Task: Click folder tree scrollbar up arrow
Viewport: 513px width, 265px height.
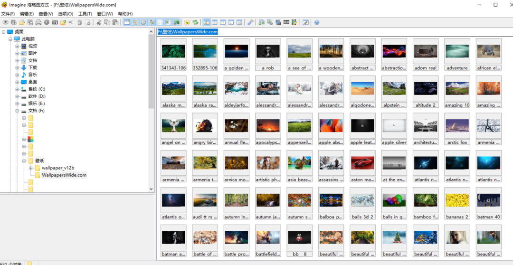Action: pyautogui.click(x=151, y=32)
